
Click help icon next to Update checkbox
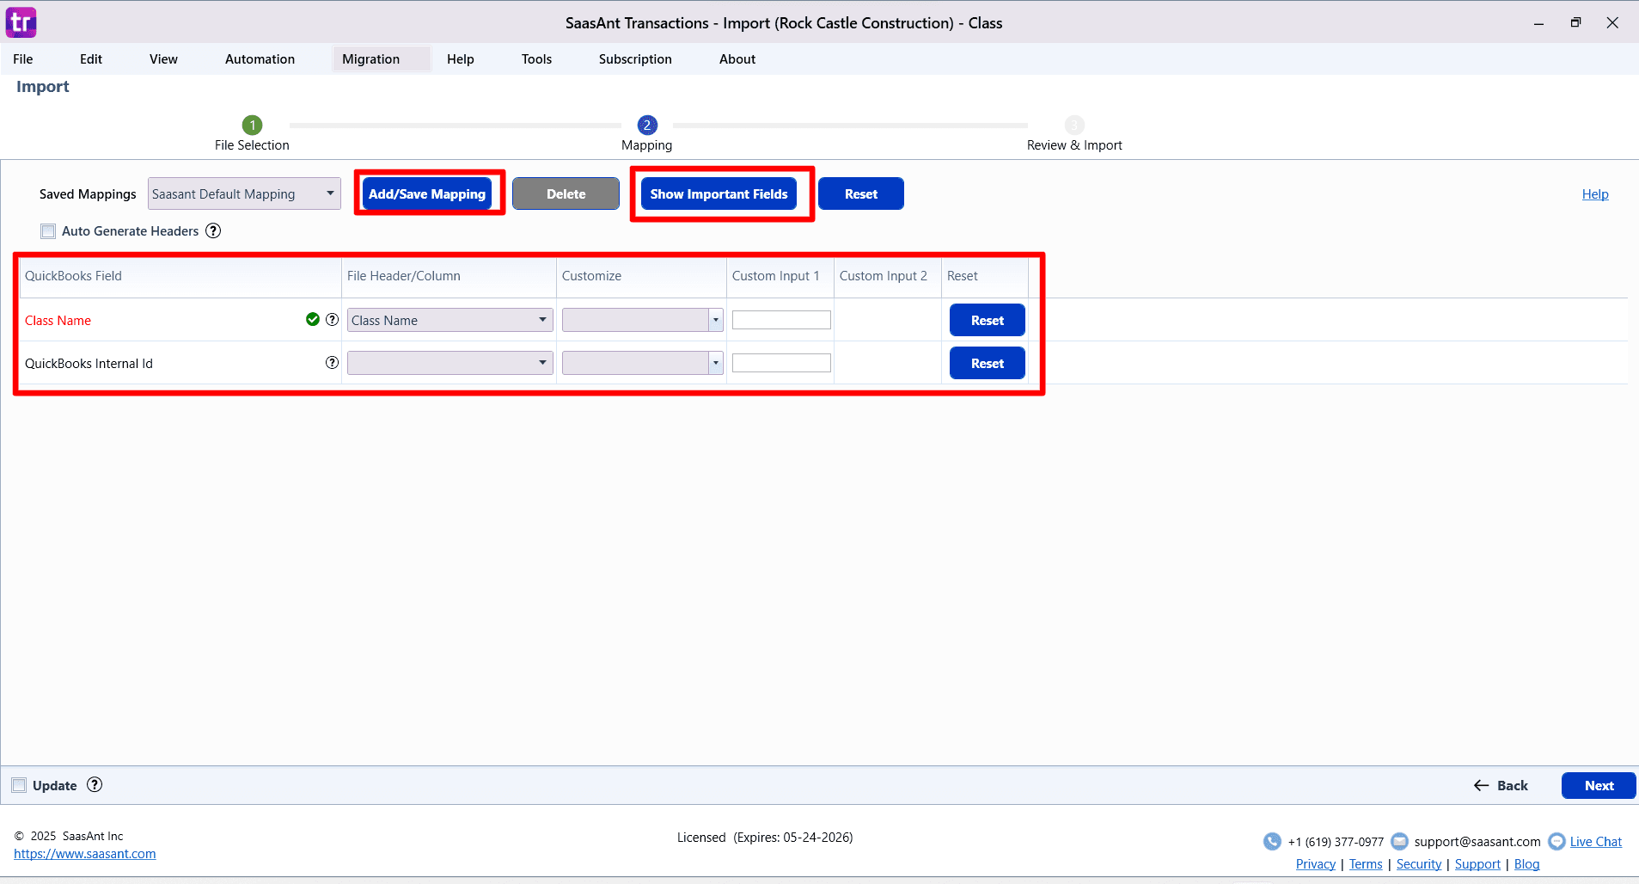click(x=95, y=784)
